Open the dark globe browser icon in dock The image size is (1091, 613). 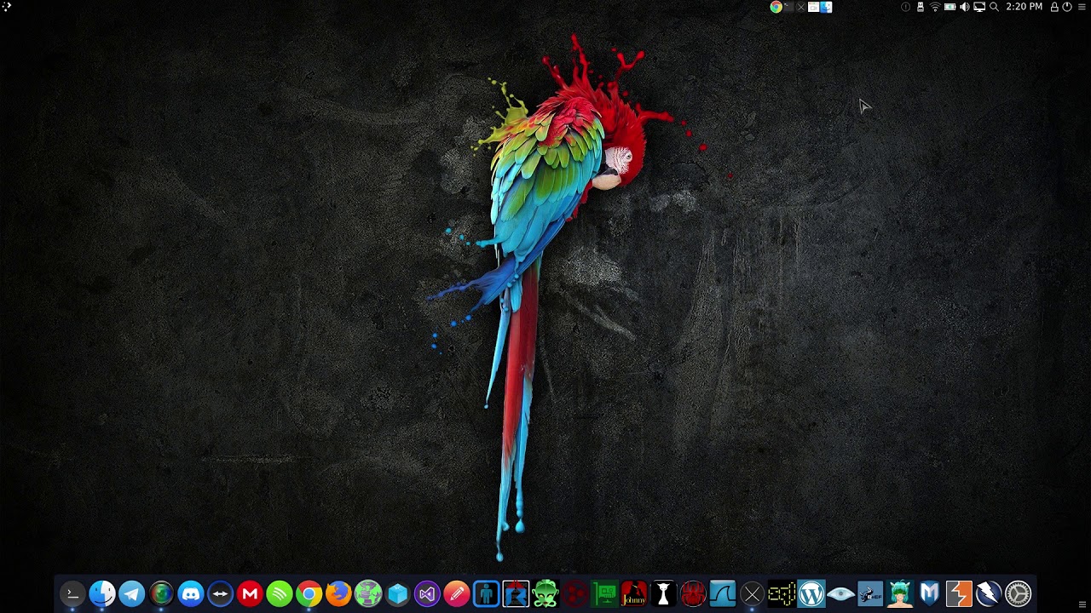coord(161,593)
